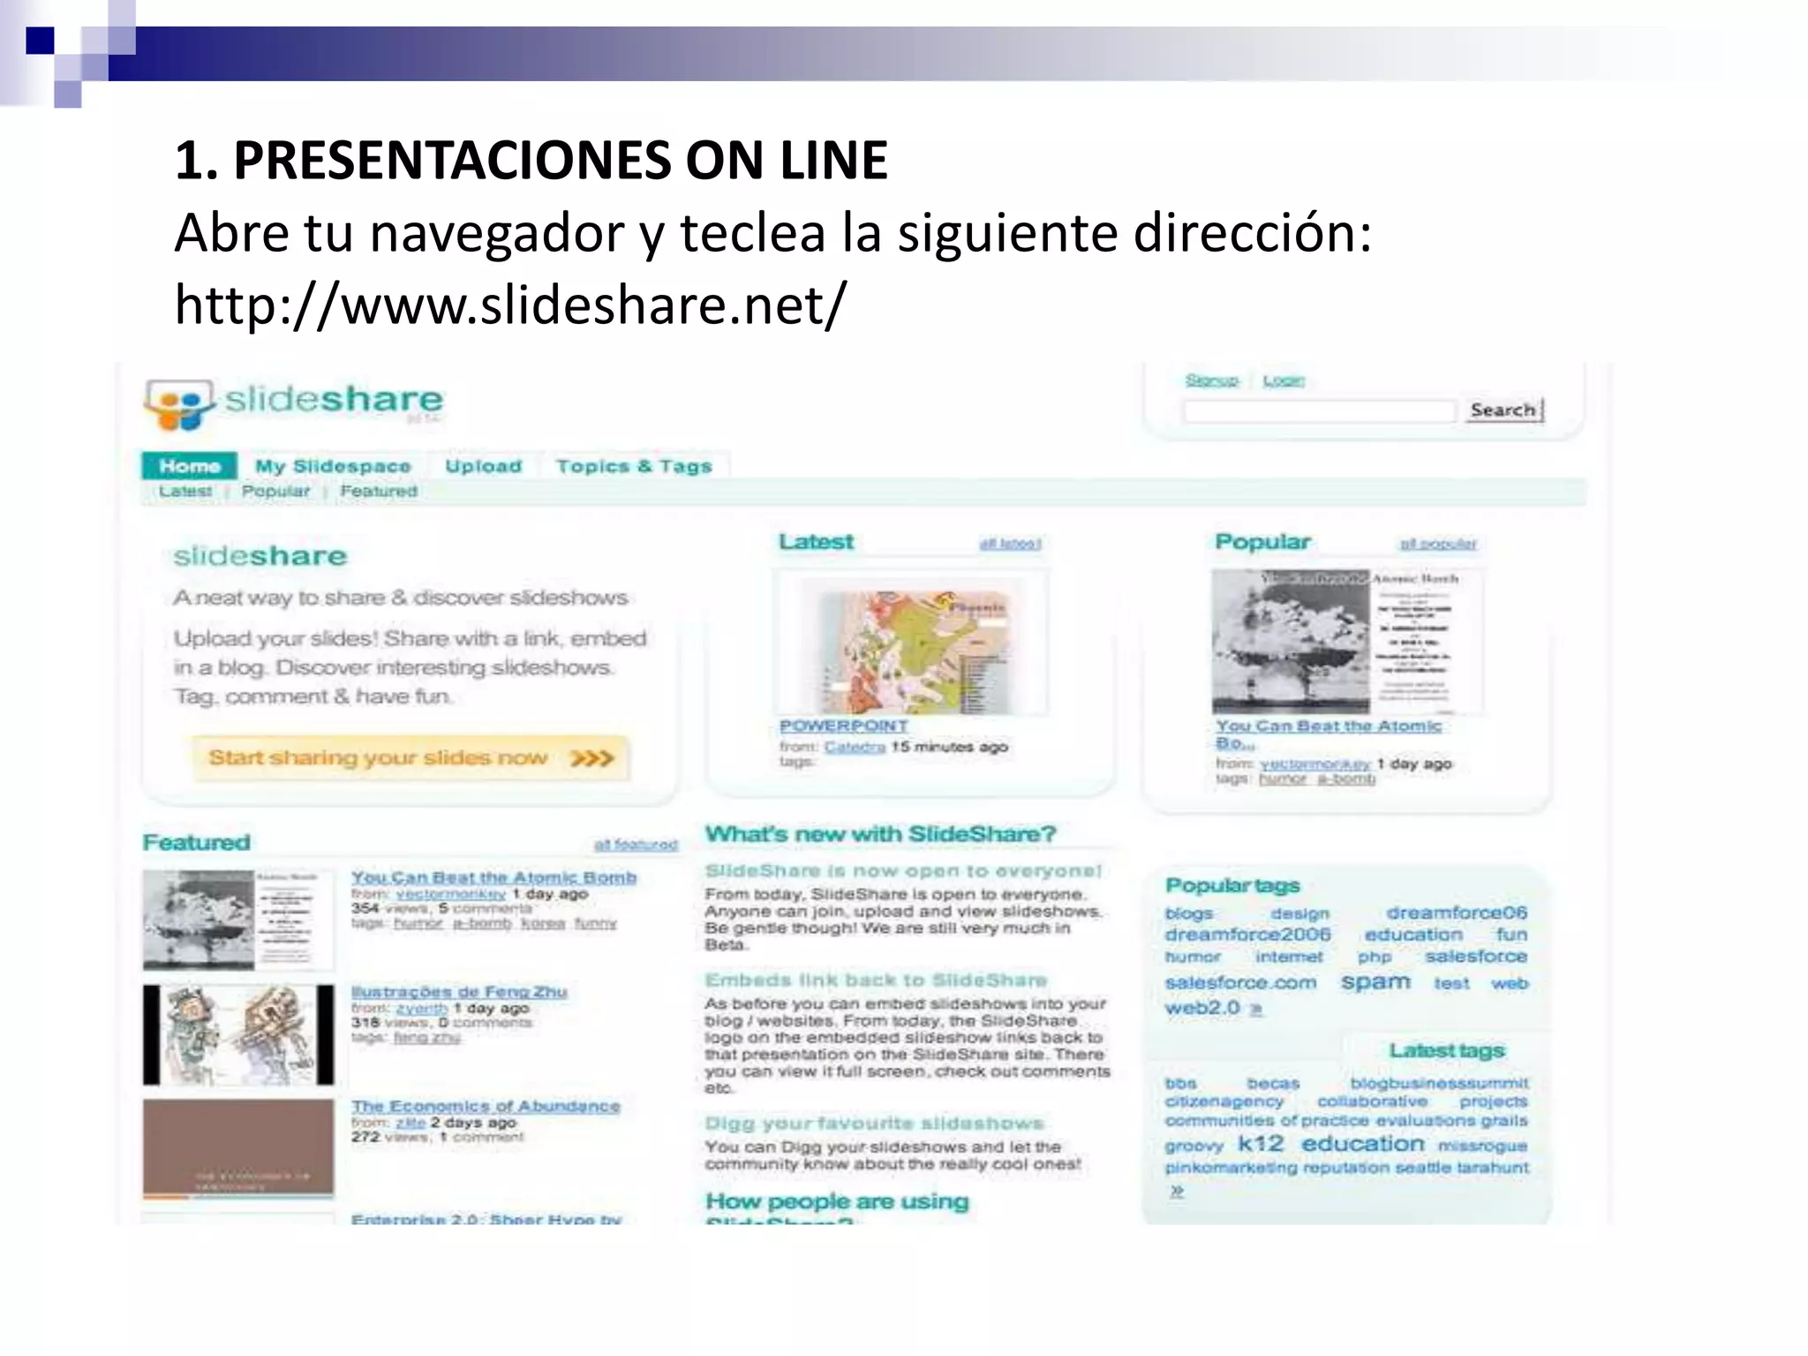Open 'You Can Beat the Atomic Bomb' featured link
The height and width of the screenshot is (1356, 1808).
pos(493,878)
